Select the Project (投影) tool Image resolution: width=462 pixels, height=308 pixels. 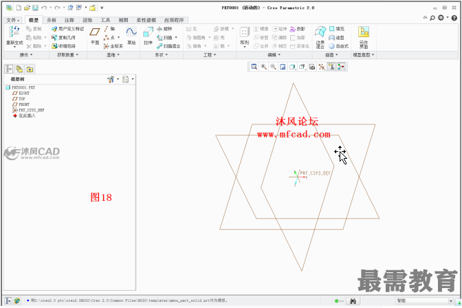pyautogui.click(x=298, y=29)
